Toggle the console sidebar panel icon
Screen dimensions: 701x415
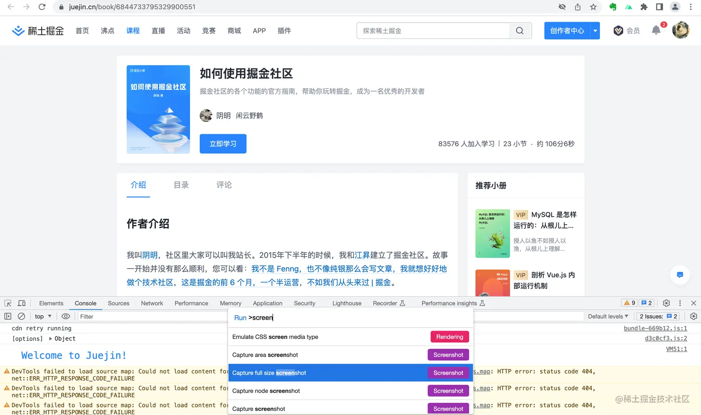tap(8, 316)
